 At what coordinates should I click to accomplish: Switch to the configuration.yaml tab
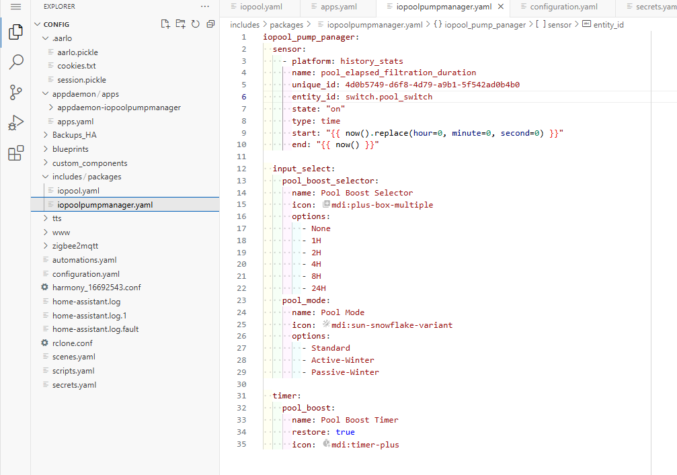coord(563,7)
